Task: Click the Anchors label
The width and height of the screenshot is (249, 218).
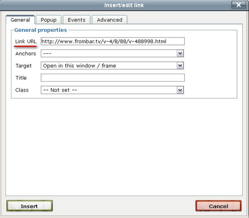Action: tap(26, 54)
